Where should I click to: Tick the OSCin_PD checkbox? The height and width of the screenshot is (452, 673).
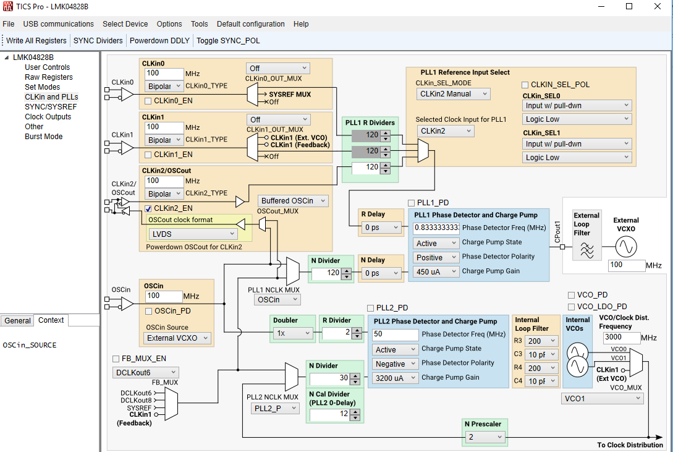click(148, 311)
